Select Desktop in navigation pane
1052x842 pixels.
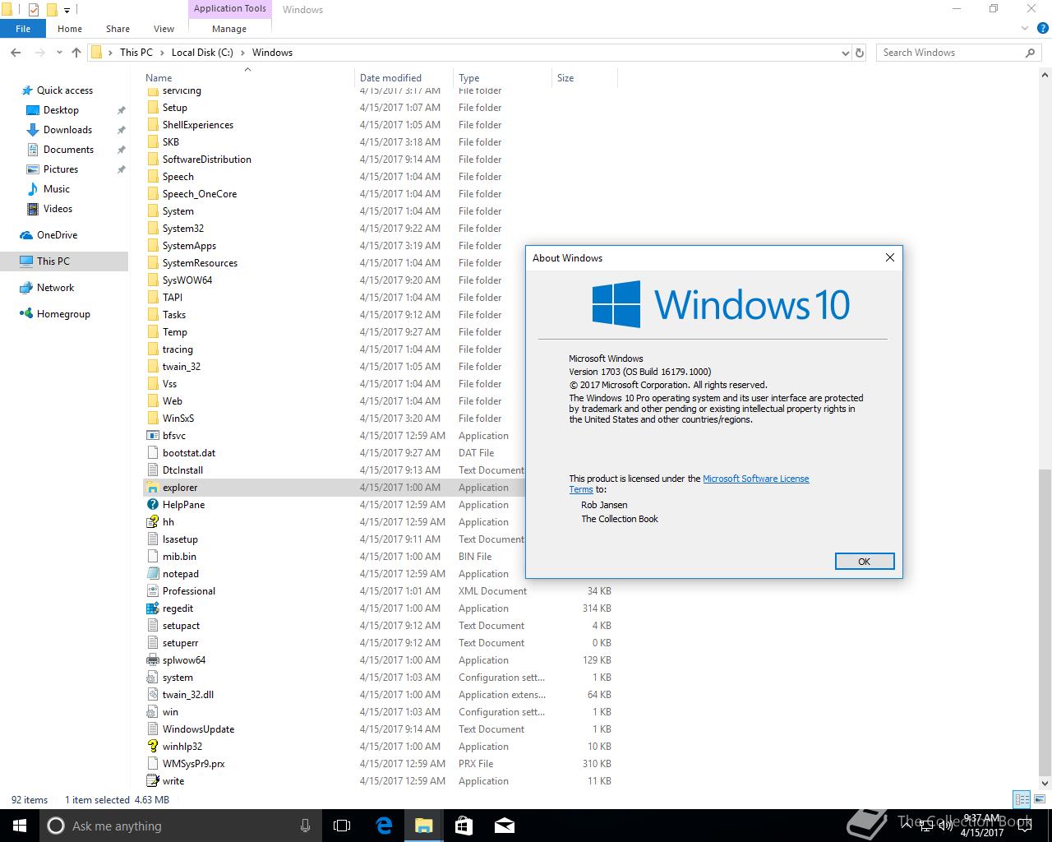pos(62,110)
